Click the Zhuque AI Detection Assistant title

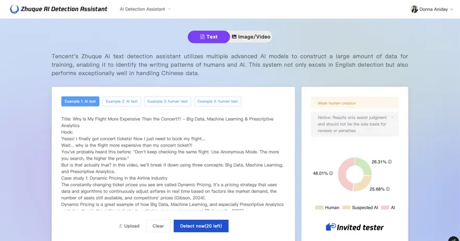64,9
